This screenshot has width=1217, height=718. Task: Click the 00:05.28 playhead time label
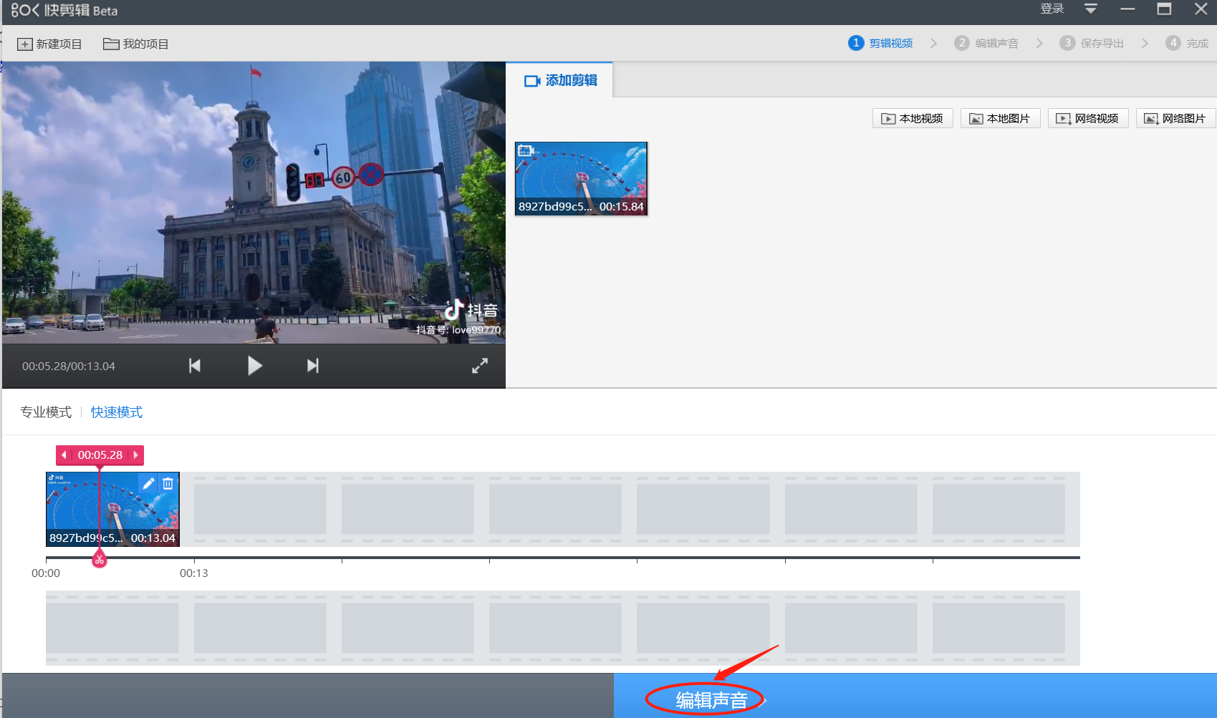pos(100,455)
